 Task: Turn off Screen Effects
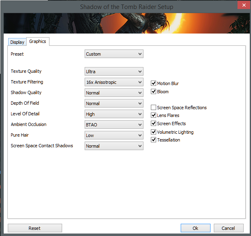tap(153, 123)
